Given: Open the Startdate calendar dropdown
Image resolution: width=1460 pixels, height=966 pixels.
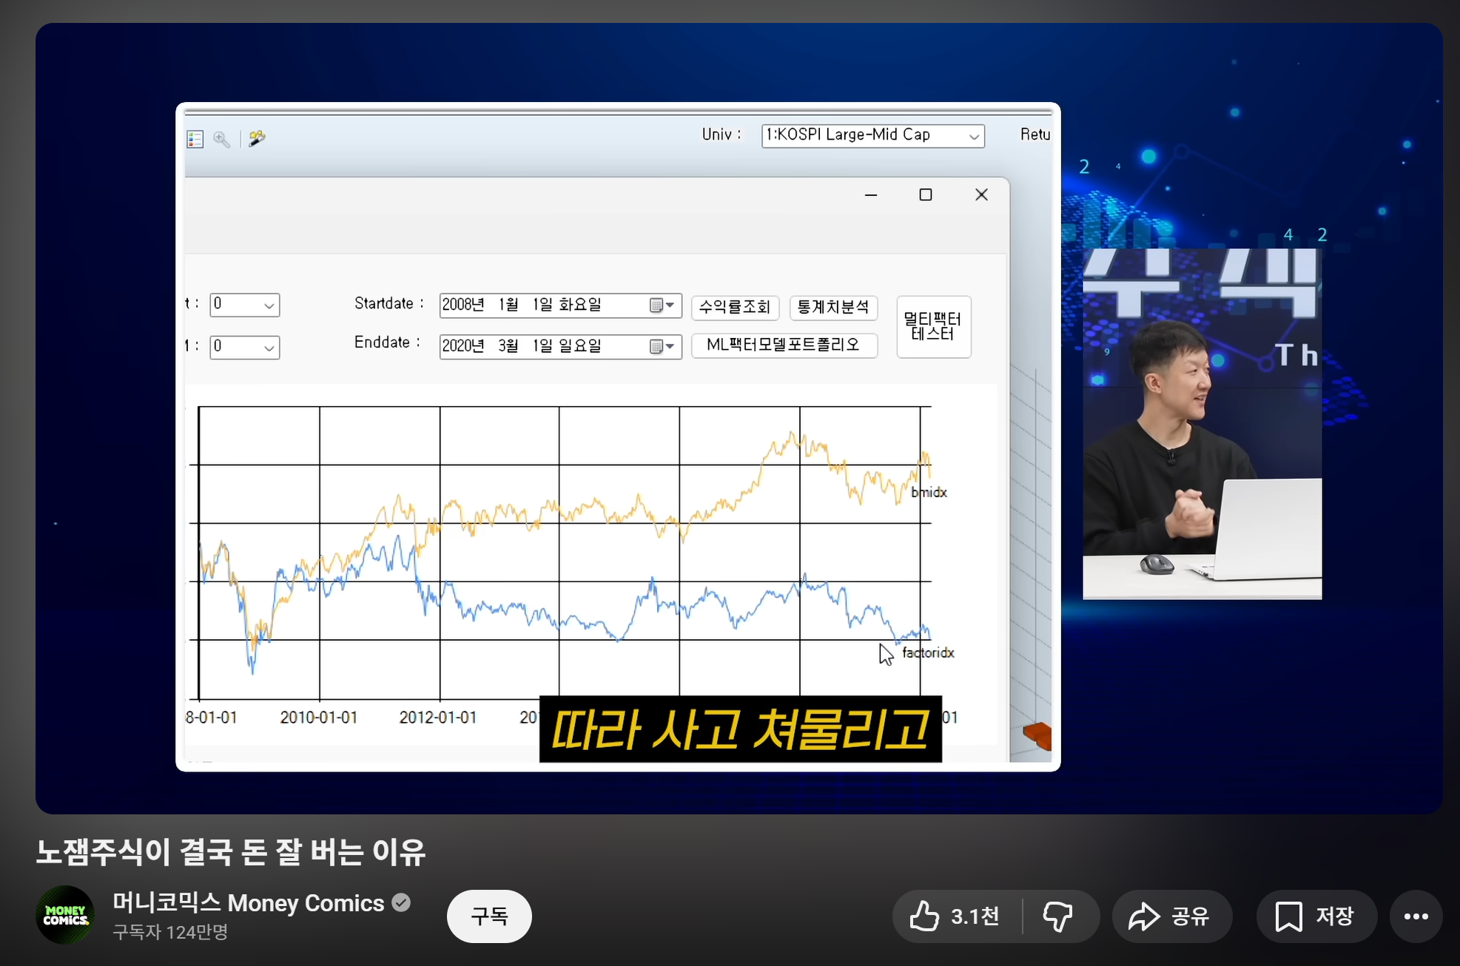Looking at the screenshot, I should coord(663,305).
